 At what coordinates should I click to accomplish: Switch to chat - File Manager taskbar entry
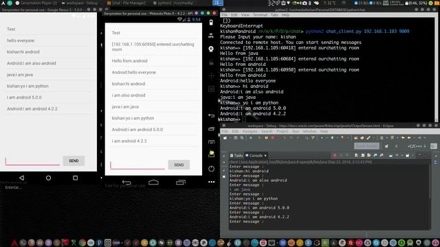coord(126,3)
